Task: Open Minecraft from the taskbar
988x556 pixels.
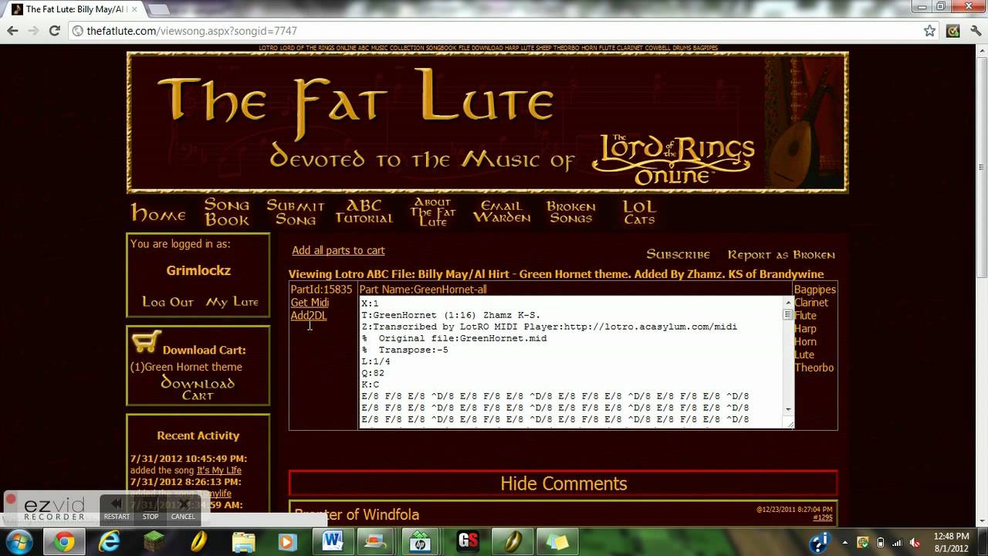Action: (x=154, y=541)
